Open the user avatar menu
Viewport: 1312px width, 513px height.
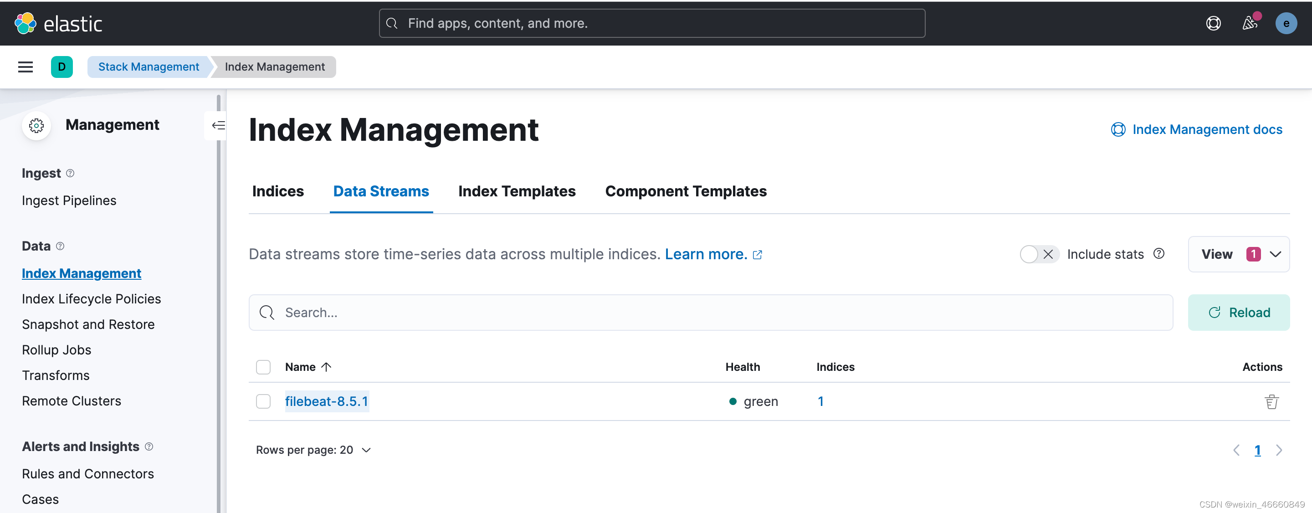click(x=1286, y=23)
